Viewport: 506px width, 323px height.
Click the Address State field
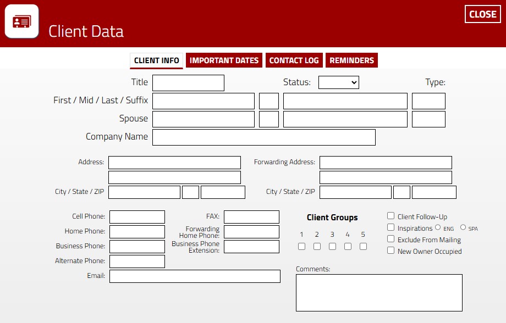[190, 192]
